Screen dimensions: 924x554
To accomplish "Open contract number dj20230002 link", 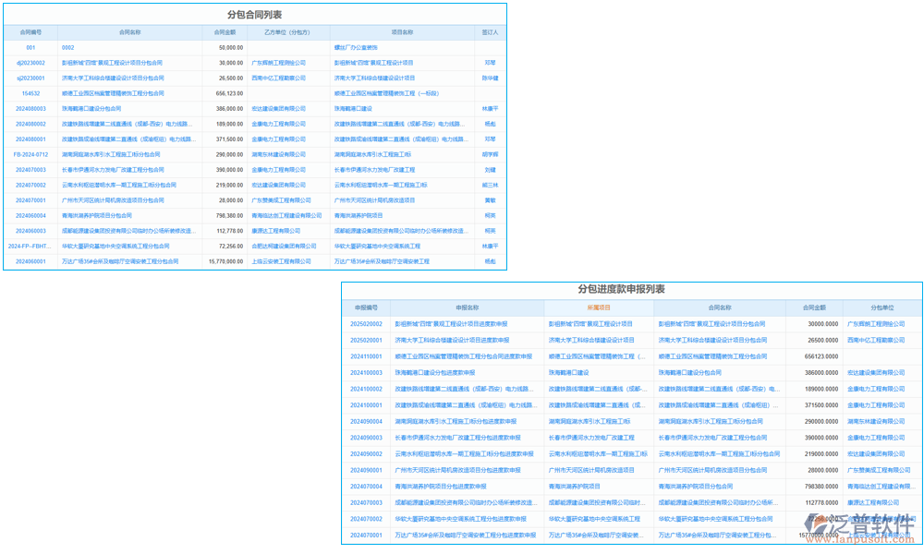I will 30,63.
